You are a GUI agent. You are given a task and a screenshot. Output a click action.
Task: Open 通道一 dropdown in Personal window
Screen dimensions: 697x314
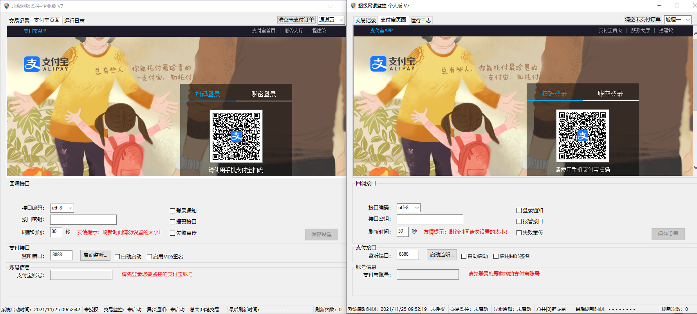point(677,20)
